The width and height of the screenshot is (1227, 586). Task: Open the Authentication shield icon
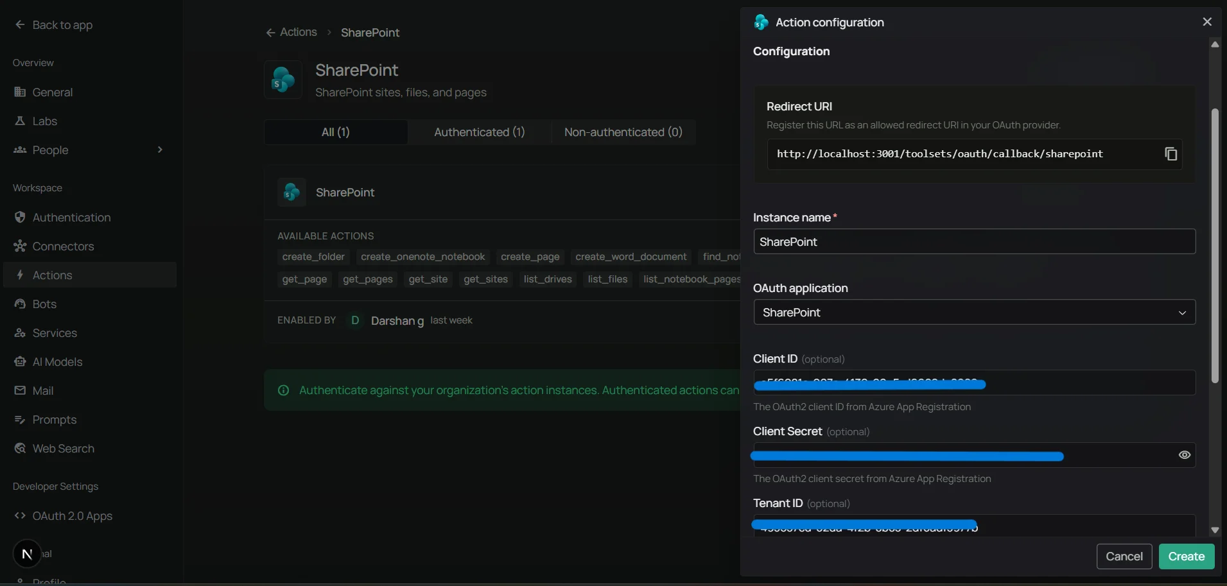click(x=20, y=217)
